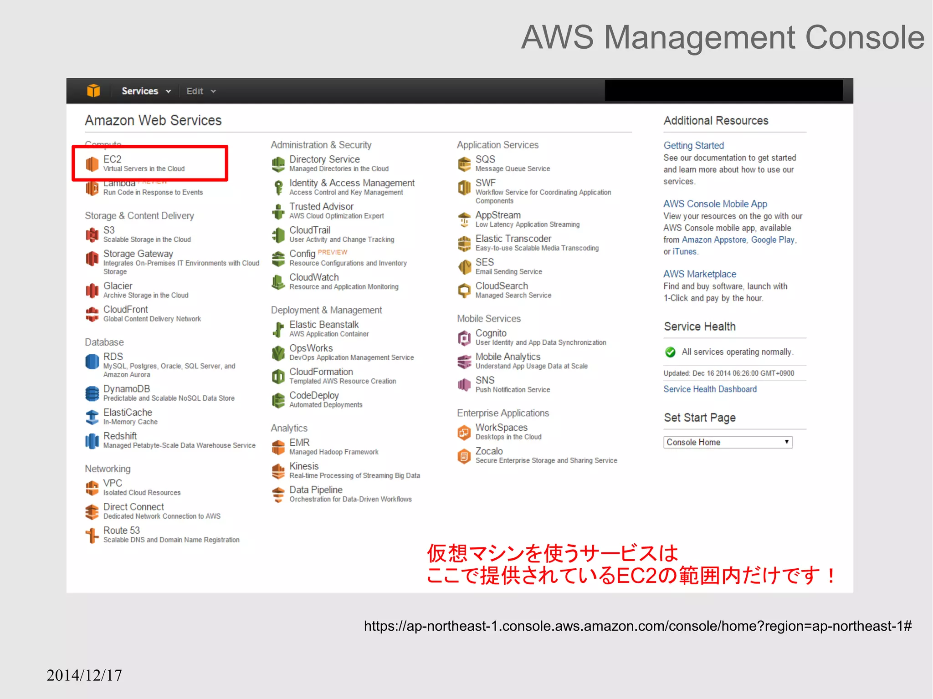The image size is (933, 699).
Task: Open the OpsWorks icon
Action: tap(278, 353)
